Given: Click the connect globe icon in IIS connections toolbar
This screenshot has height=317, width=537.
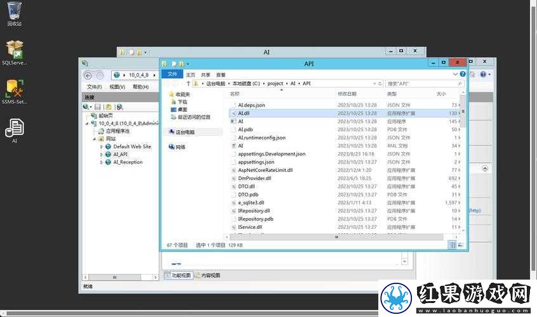Looking at the screenshot, I should (87, 107).
